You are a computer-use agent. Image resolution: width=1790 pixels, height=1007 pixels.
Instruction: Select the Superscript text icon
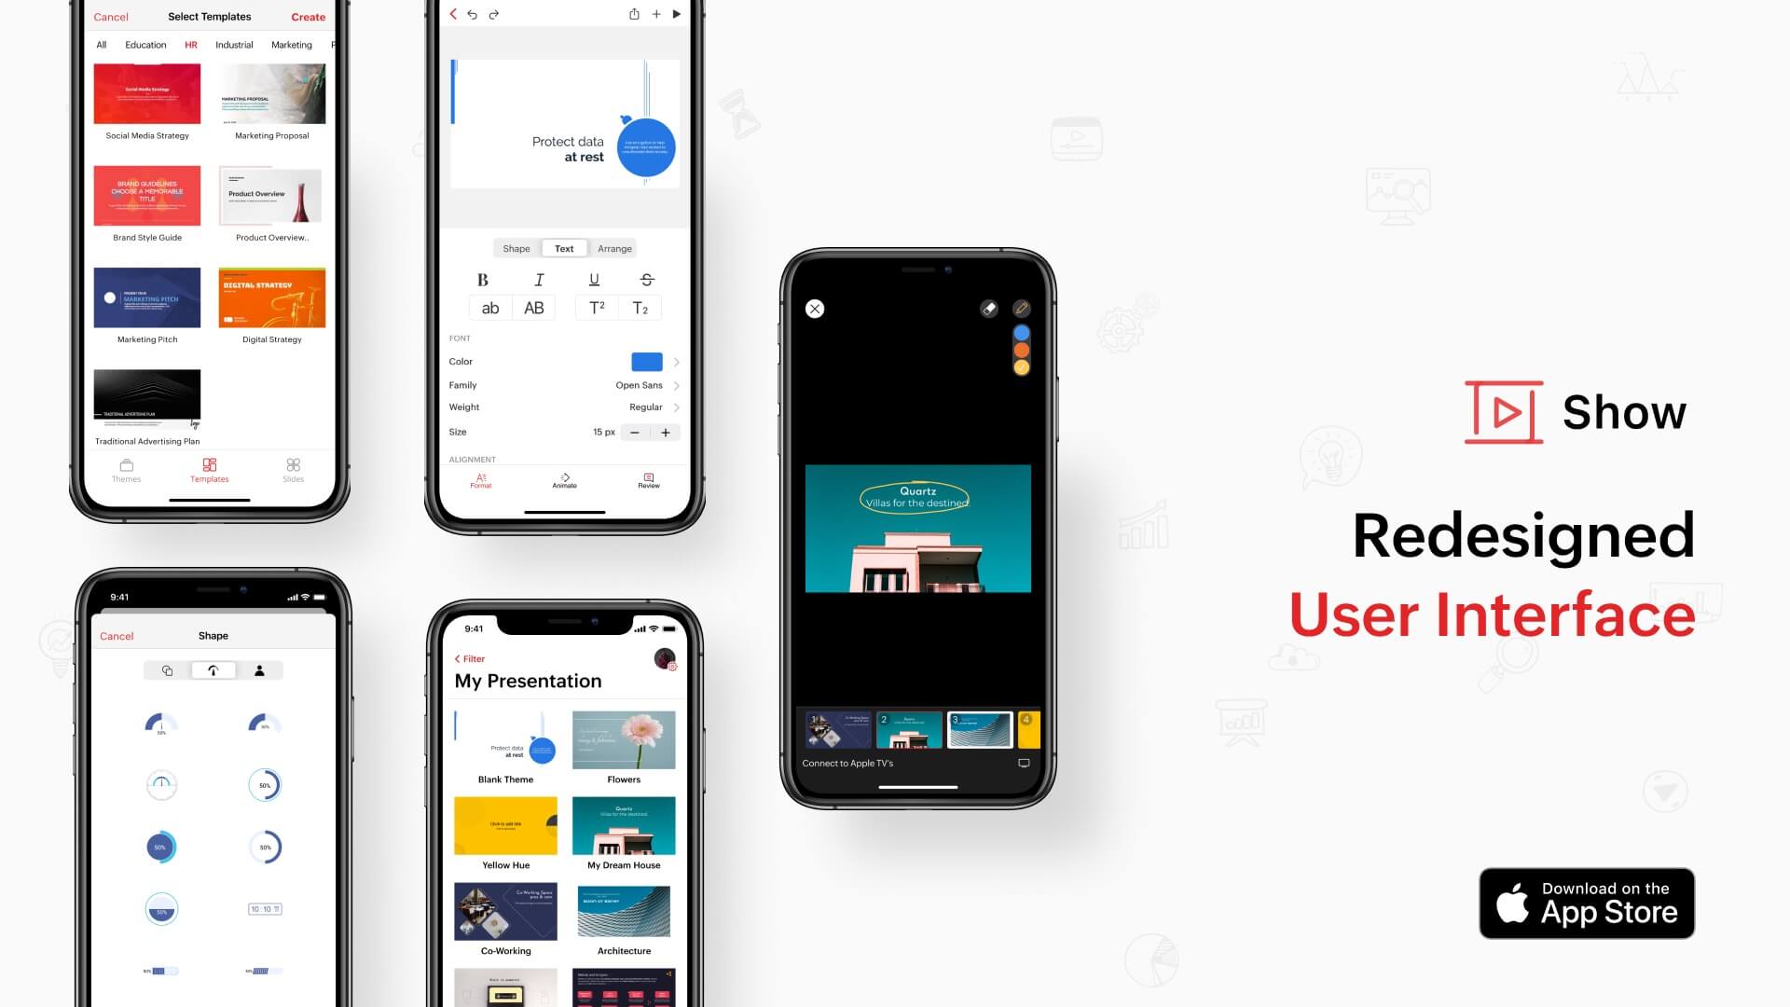click(597, 308)
